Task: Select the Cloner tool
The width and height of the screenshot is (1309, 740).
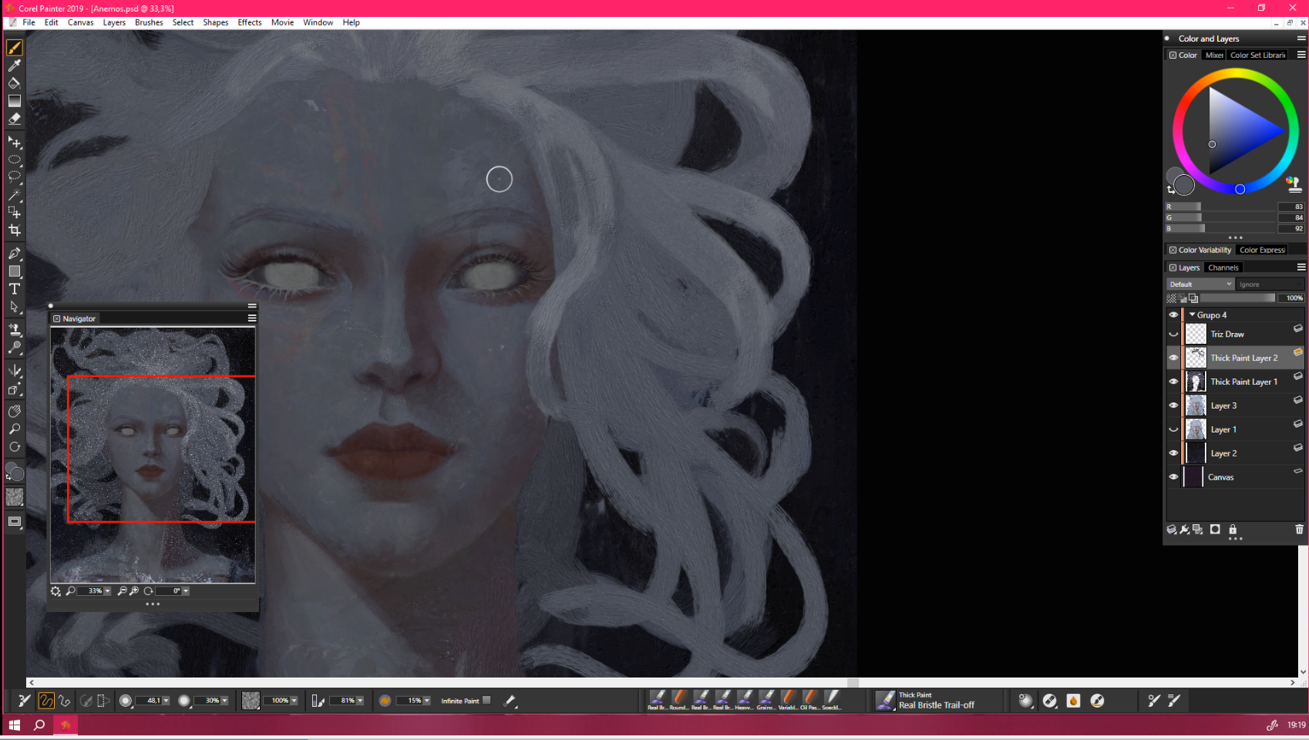Action: pos(15,330)
